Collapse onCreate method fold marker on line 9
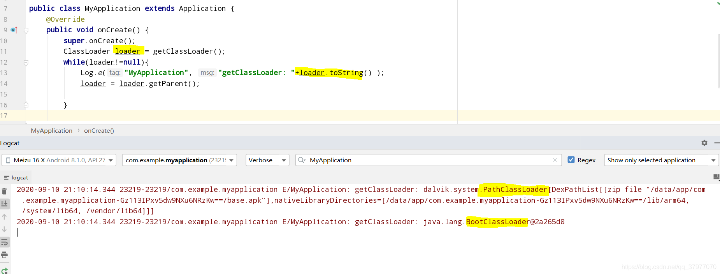This screenshot has width=720, height=274. (x=26, y=30)
